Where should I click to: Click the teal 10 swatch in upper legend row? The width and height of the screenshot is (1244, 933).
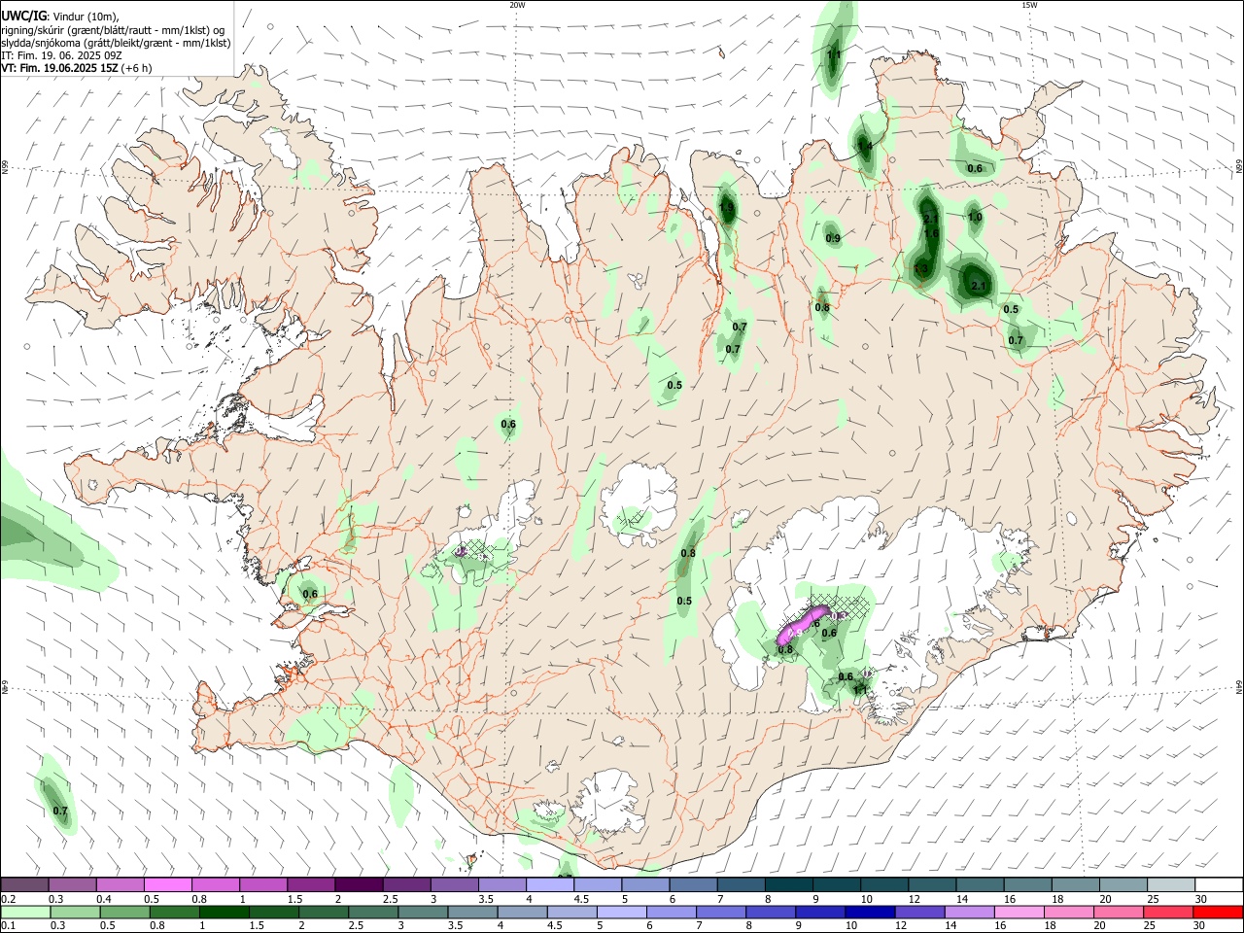(x=884, y=885)
